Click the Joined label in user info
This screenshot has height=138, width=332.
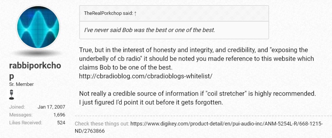(17, 107)
